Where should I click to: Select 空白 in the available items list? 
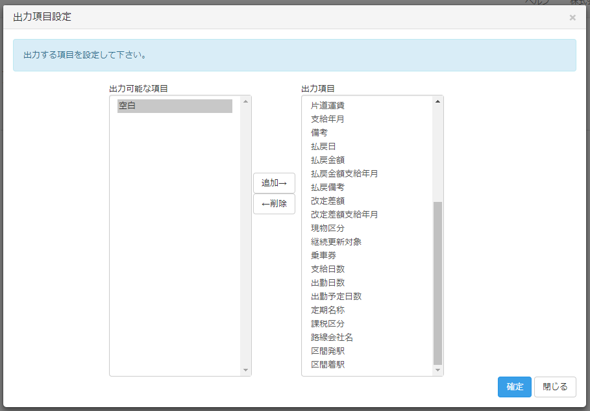click(x=175, y=106)
